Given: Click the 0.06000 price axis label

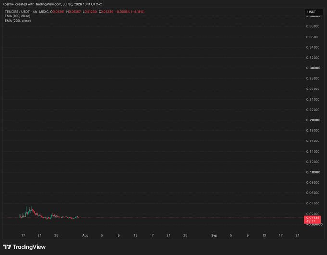Looking at the screenshot, I should tap(313, 193).
